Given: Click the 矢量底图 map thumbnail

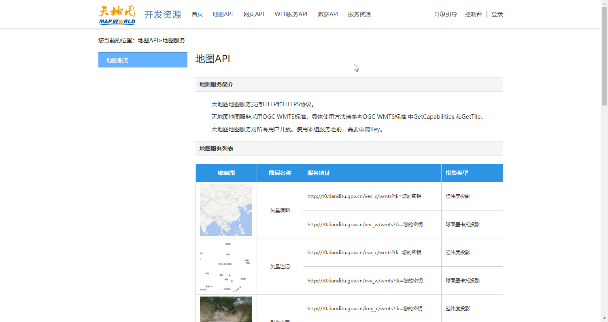Looking at the screenshot, I should tap(226, 210).
